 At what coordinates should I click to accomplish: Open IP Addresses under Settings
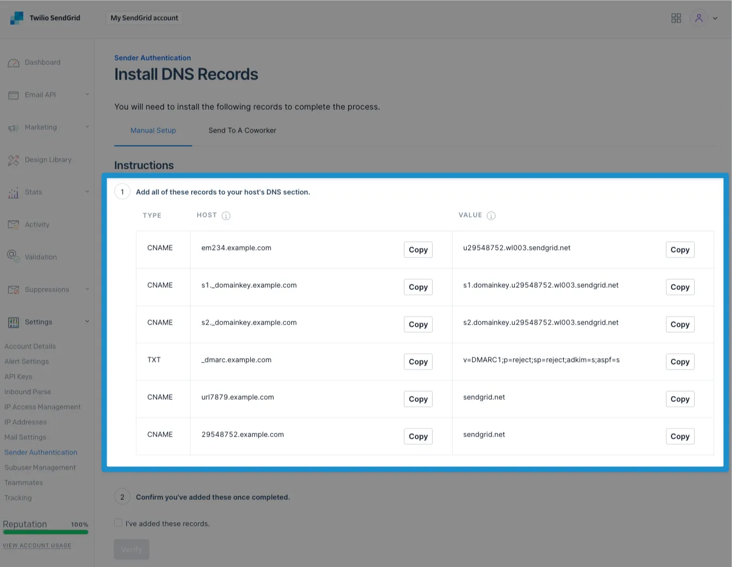coord(25,422)
